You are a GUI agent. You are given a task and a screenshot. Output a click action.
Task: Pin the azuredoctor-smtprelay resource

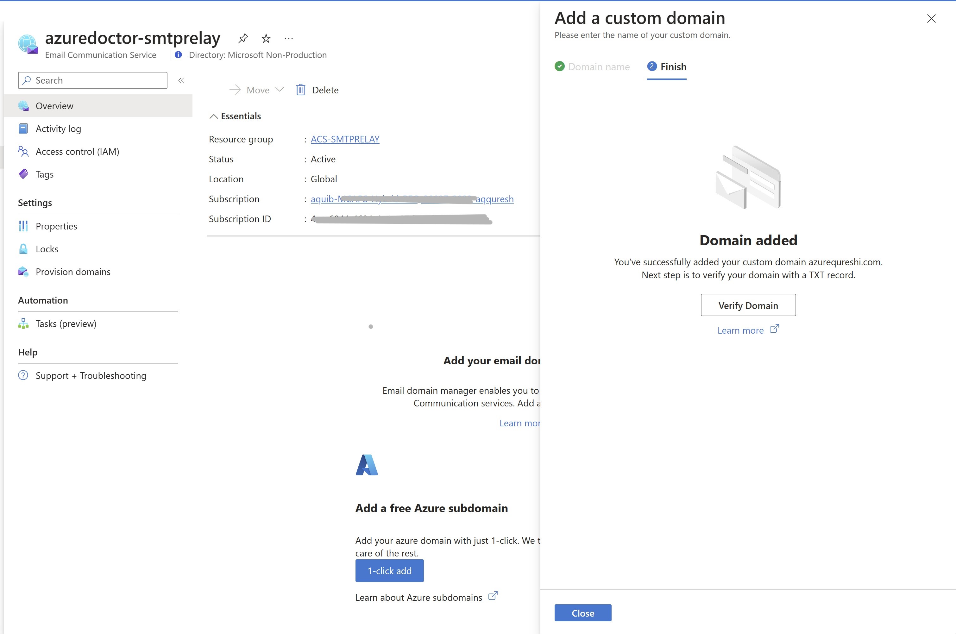click(243, 38)
